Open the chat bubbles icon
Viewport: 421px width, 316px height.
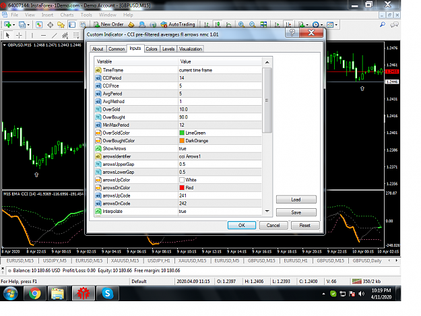coord(394,25)
